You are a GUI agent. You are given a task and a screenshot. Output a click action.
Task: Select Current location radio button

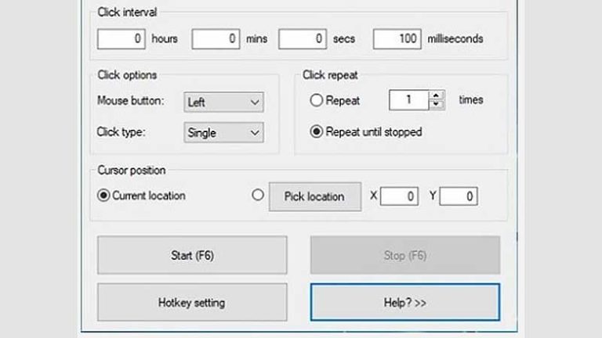pos(103,196)
